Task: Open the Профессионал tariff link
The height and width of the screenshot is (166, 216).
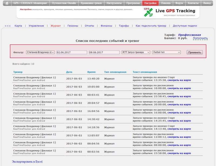Action: 189,35
